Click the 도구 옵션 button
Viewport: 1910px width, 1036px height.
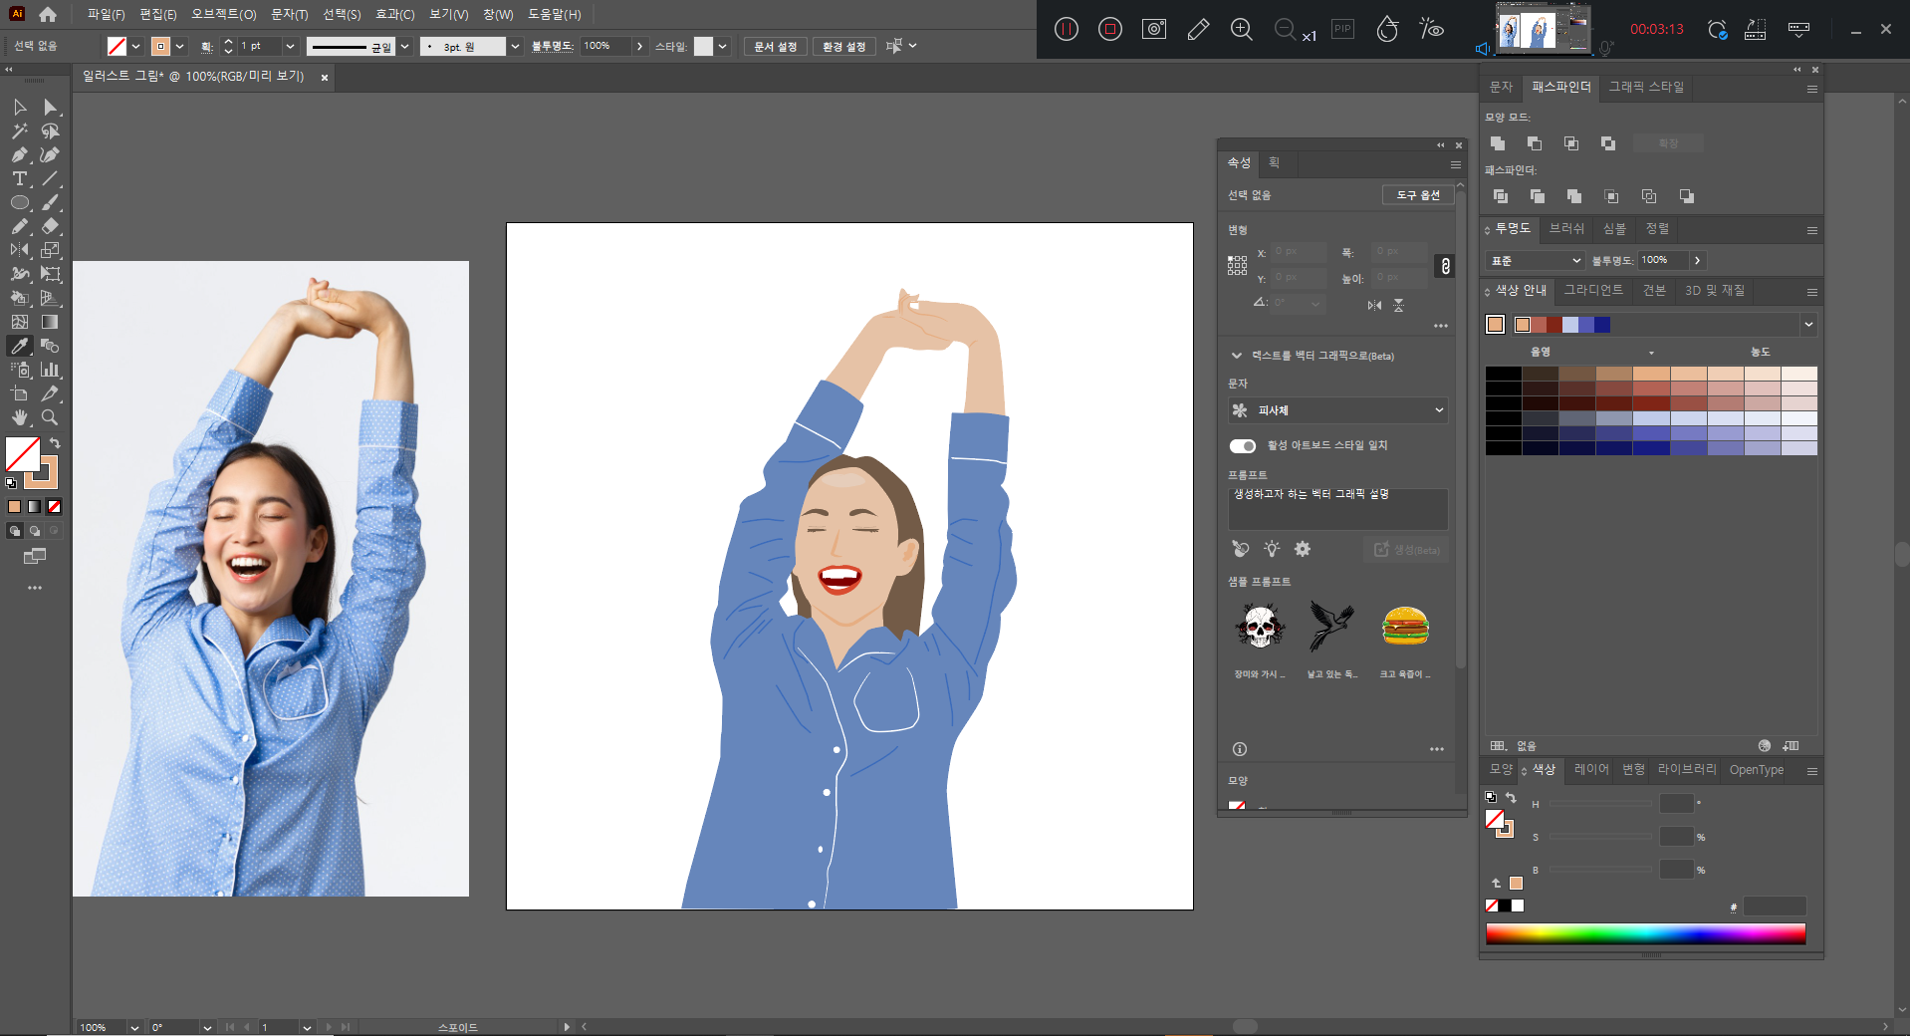pyautogui.click(x=1417, y=195)
